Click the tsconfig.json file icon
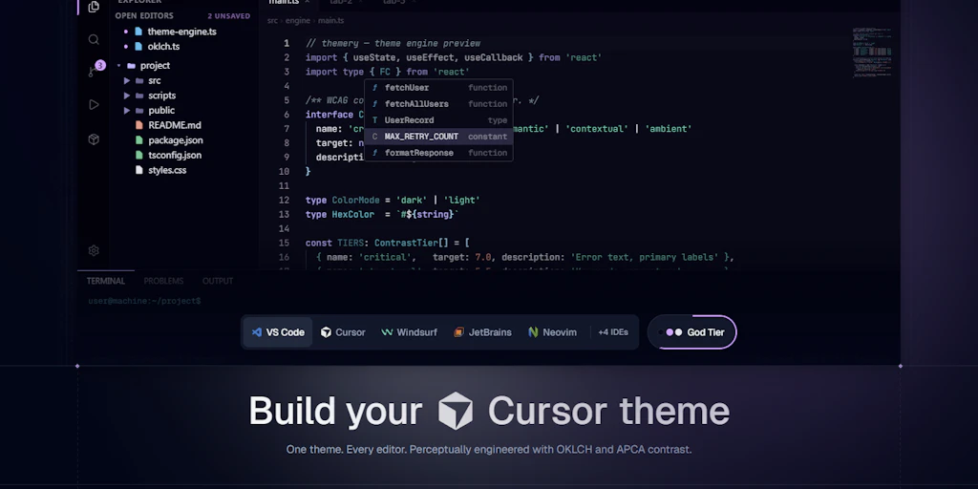Image resolution: width=978 pixels, height=489 pixels. [x=139, y=156]
